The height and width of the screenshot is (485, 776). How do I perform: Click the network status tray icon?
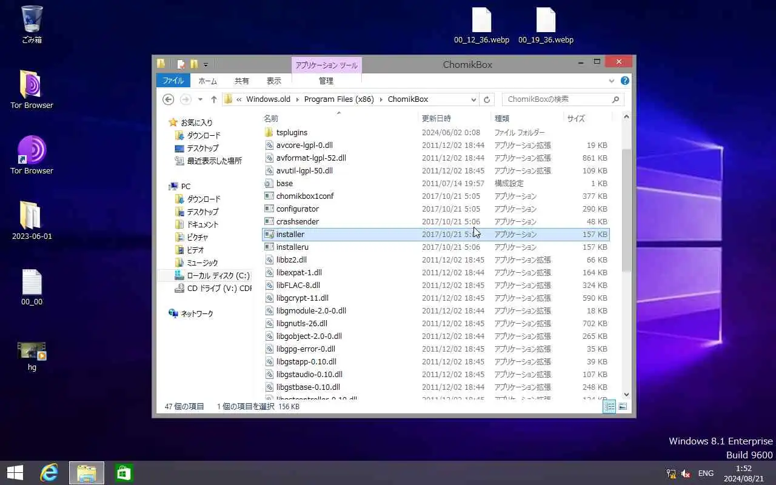(671, 473)
